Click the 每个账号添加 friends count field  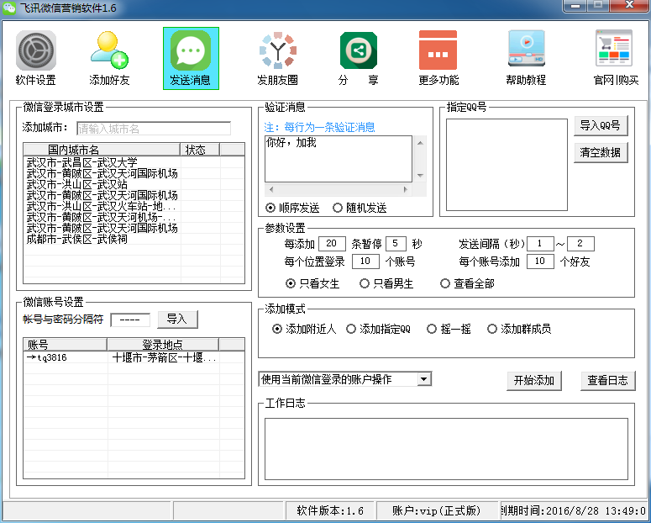click(540, 261)
